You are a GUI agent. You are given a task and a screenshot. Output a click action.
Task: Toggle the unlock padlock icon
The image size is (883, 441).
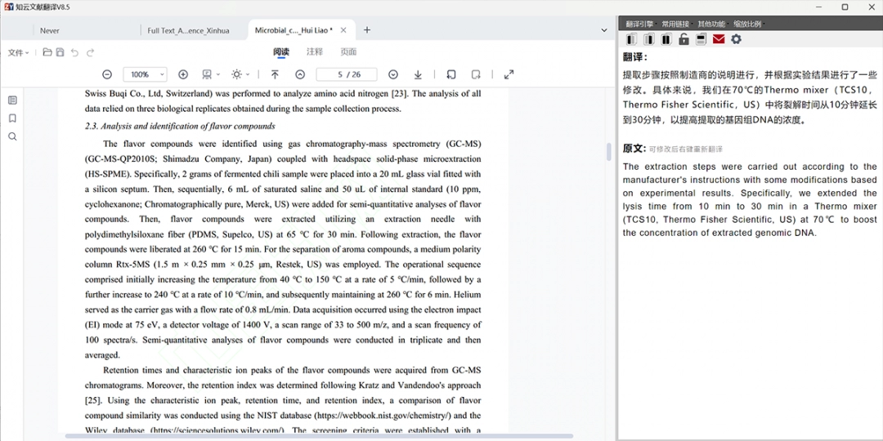pyautogui.click(x=684, y=39)
